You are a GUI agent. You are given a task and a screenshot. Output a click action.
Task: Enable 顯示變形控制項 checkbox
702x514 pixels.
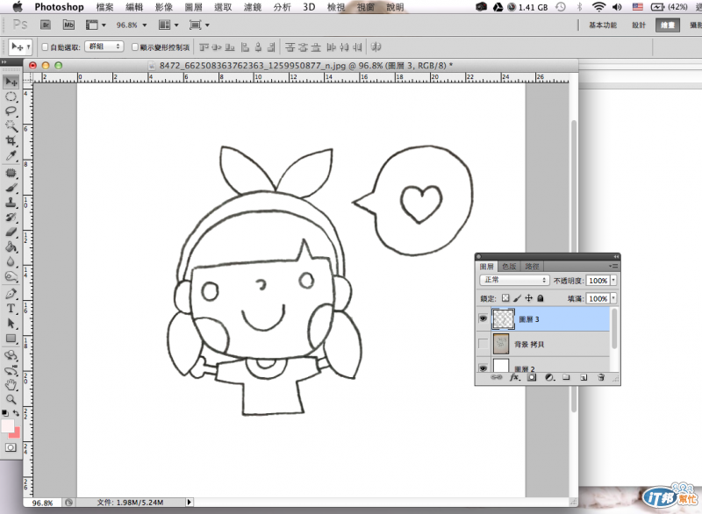[x=134, y=46]
